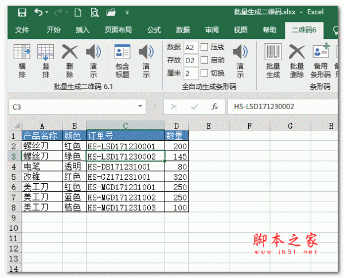Select header cell 产品名称

point(42,136)
